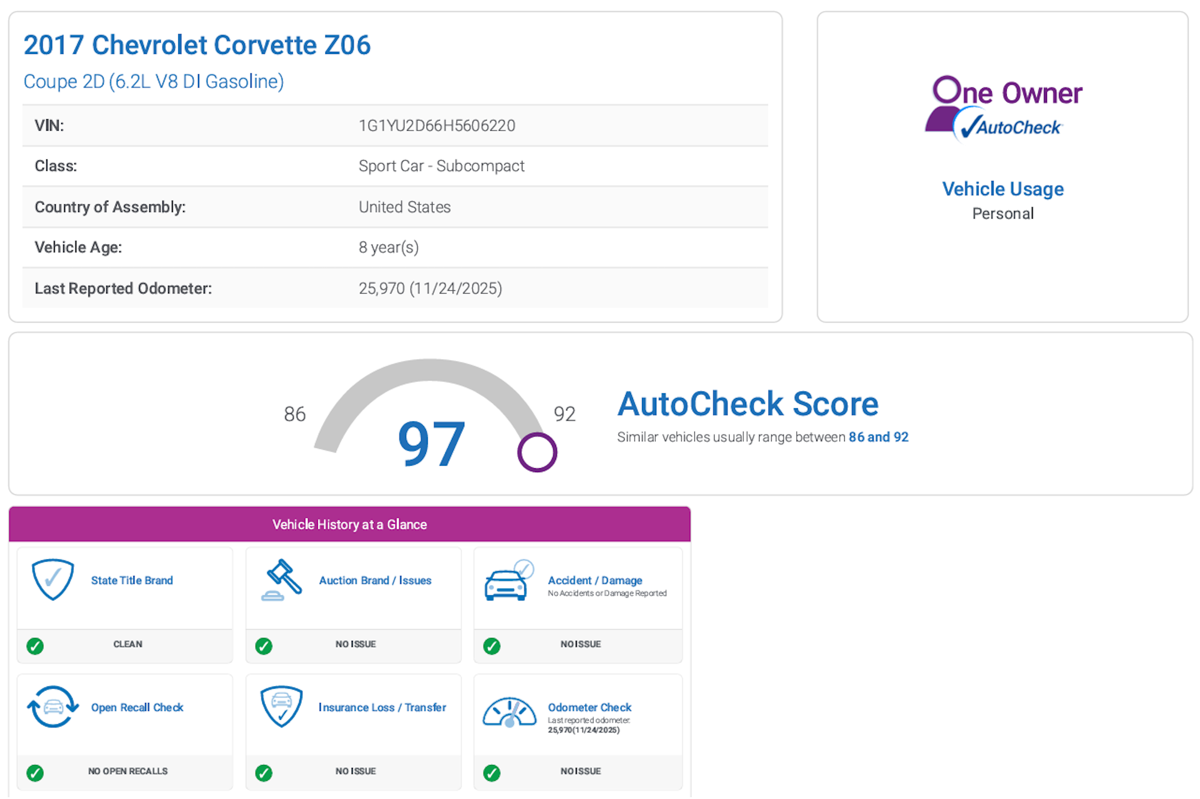This screenshot has width=1200, height=799.
Task: Click 'Last reported odometer' text in Odometer card
Action: 589,720
